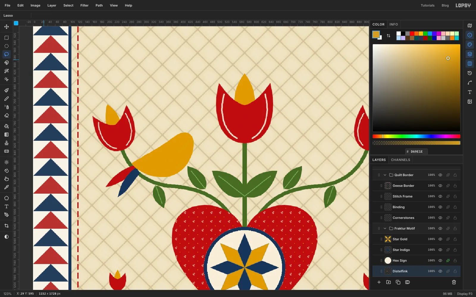Adjust the hue slider bar
The image size is (476, 297).
[416, 136]
